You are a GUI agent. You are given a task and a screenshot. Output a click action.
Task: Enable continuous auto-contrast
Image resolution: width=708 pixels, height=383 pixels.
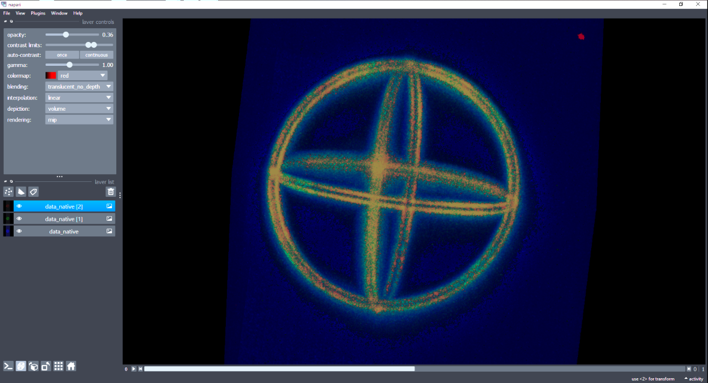pyautogui.click(x=96, y=54)
